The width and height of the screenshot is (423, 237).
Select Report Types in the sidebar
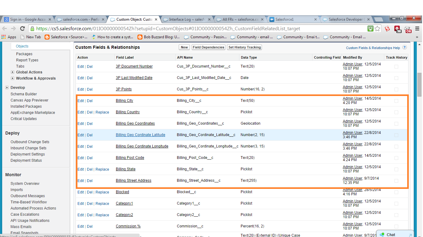click(27, 60)
